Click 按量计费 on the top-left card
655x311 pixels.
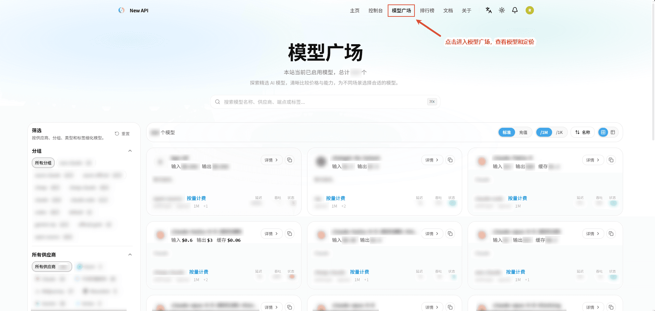(196, 198)
